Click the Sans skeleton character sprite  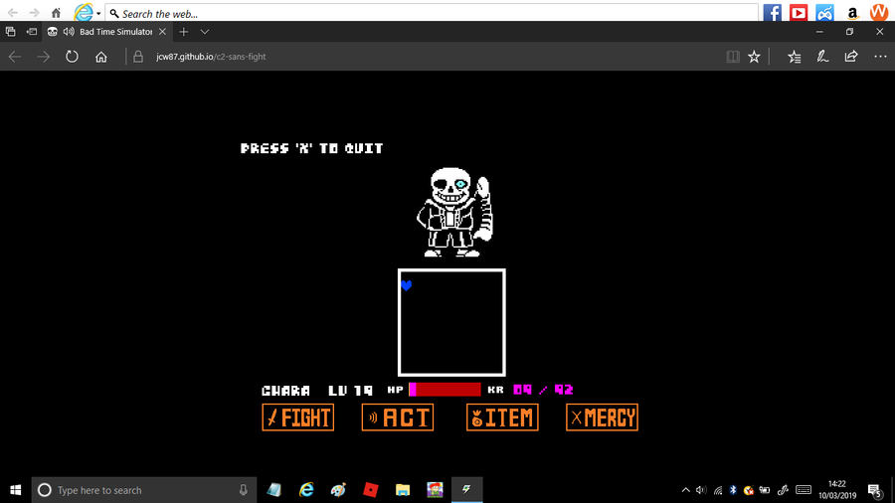pyautogui.click(x=454, y=212)
